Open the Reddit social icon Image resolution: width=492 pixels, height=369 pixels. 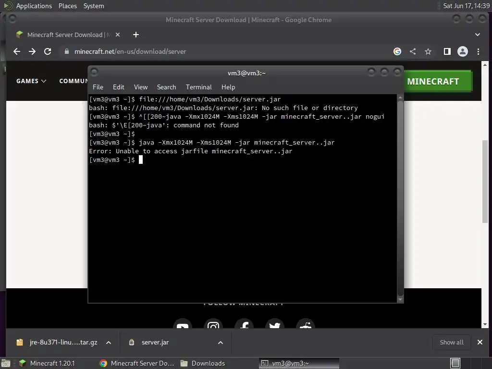(x=306, y=324)
